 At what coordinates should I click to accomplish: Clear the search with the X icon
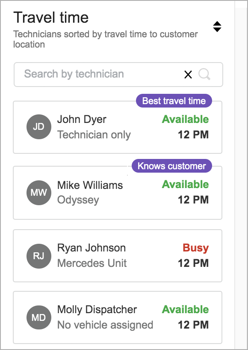pyautogui.click(x=188, y=75)
